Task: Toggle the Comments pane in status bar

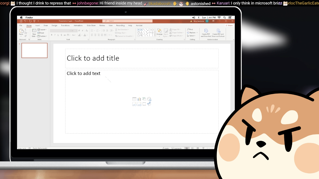Action: [177, 148]
